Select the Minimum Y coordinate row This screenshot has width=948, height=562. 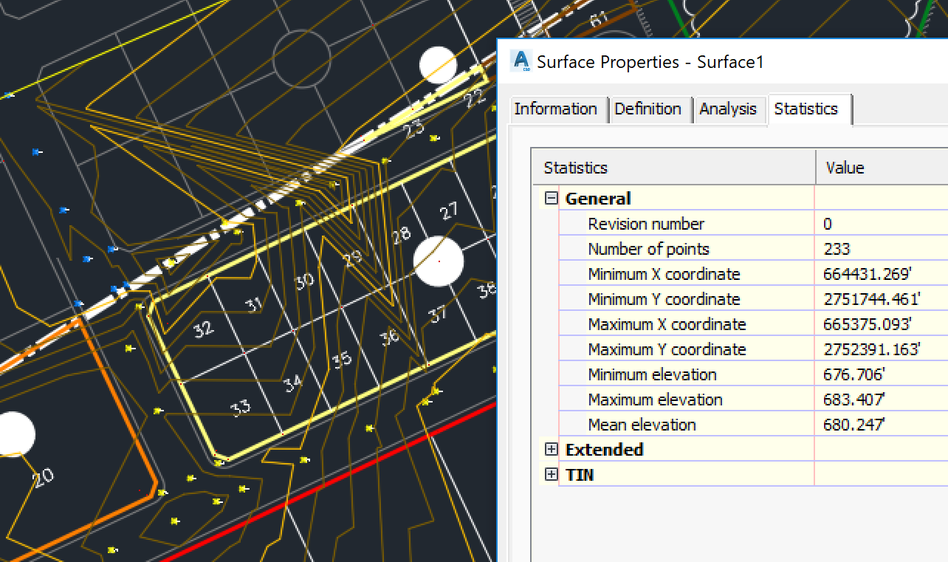[663, 299]
